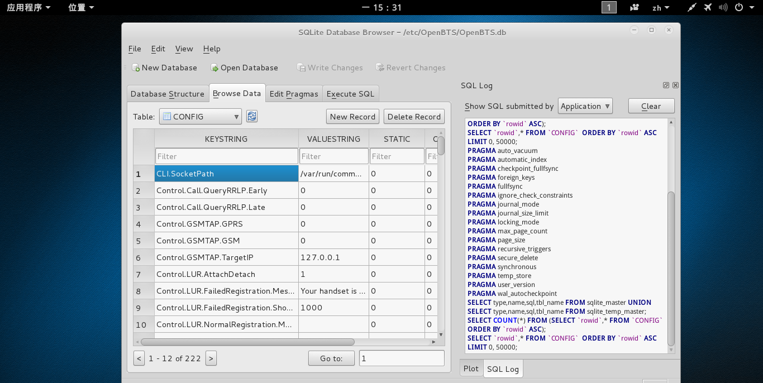Open the Help menu
This screenshot has width=763, height=383.
(x=212, y=49)
